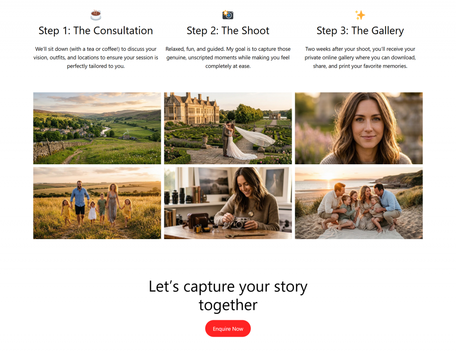Click the gallery description about private online gallery
This screenshot has height=354, width=456.
pos(360,57)
